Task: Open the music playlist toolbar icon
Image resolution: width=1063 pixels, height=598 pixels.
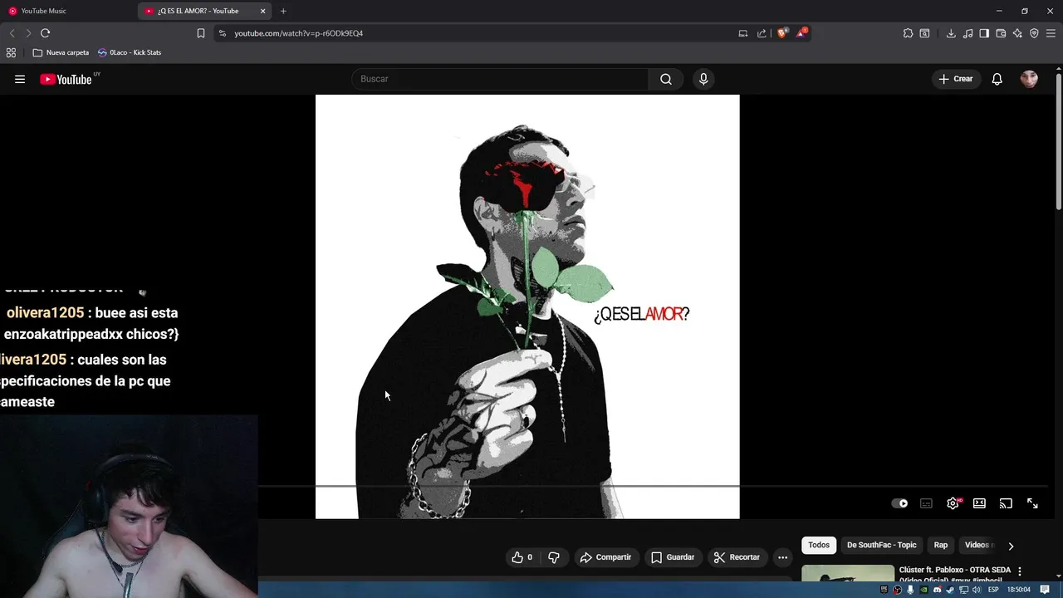Action: (x=967, y=33)
